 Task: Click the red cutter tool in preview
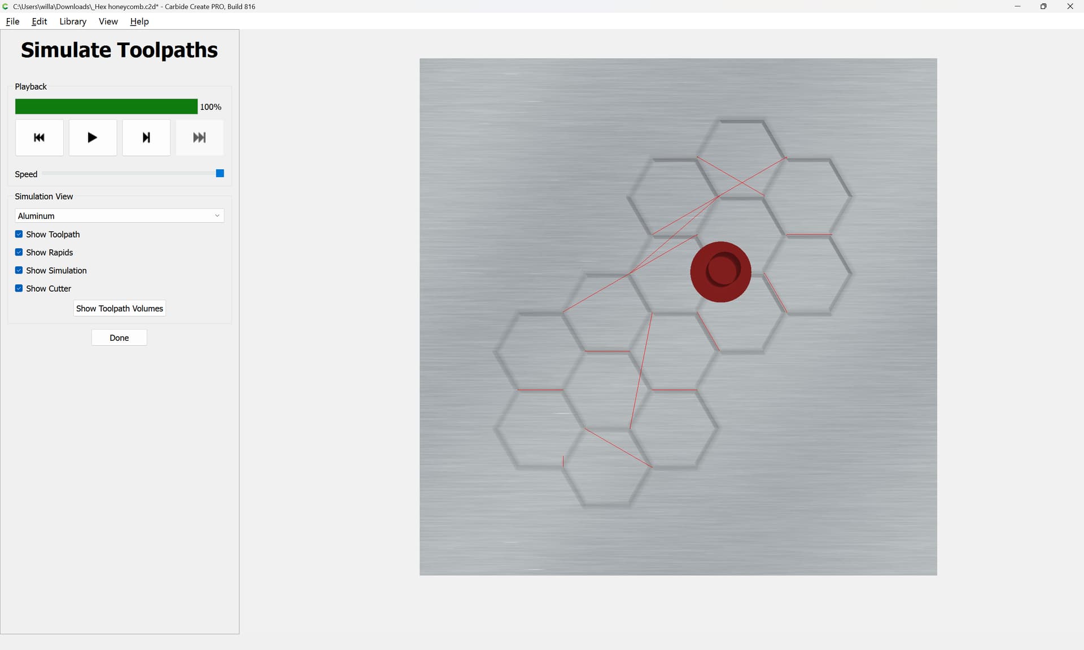pos(720,271)
